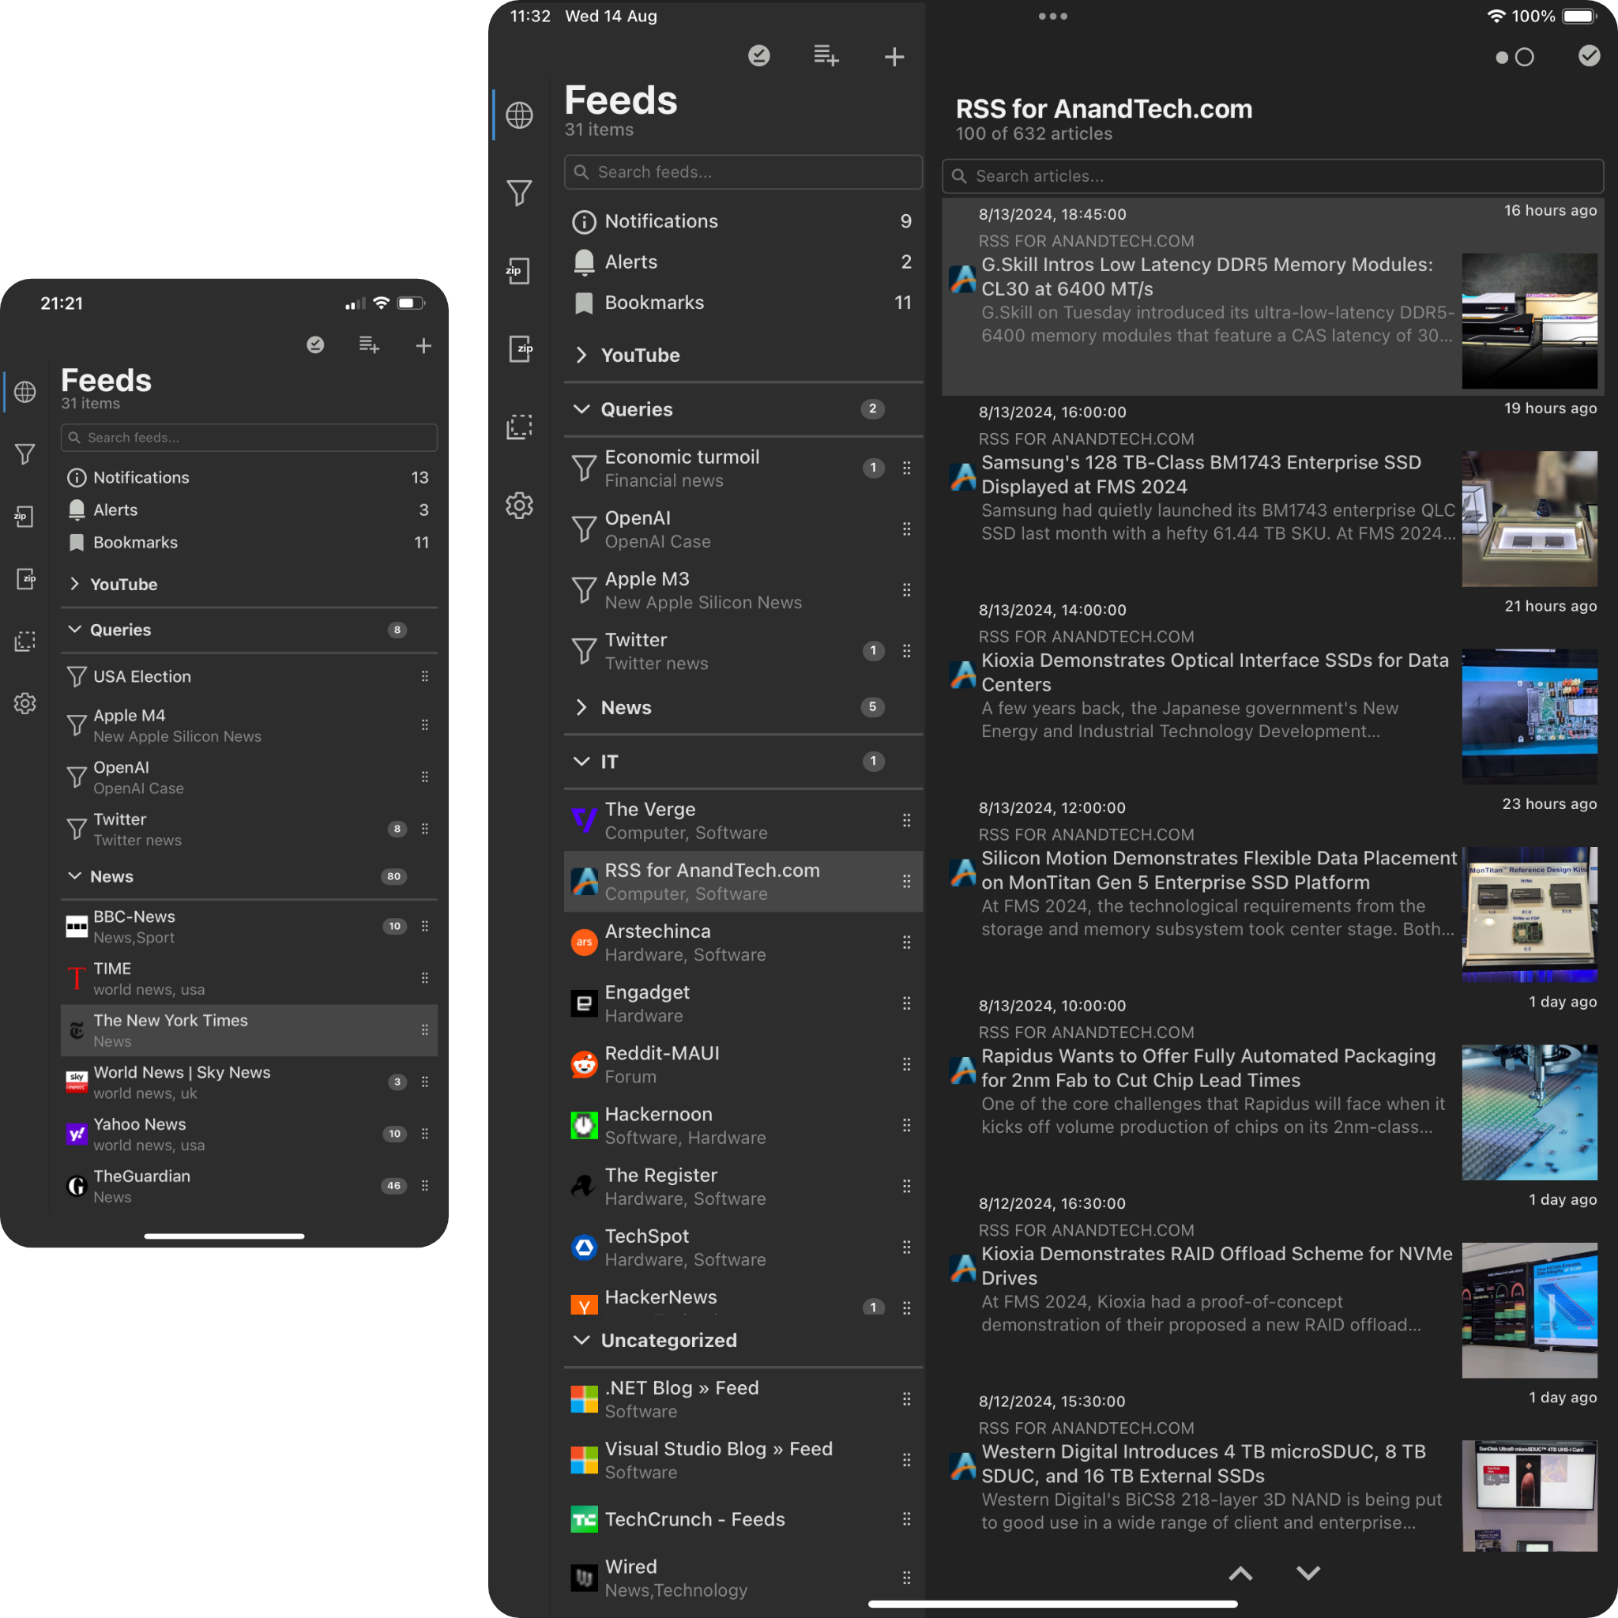Open the filter icon in phone sidebar

coord(25,455)
